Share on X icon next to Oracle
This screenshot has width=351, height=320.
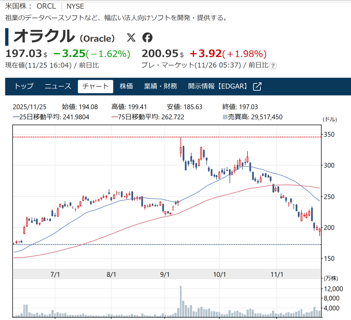tap(131, 37)
